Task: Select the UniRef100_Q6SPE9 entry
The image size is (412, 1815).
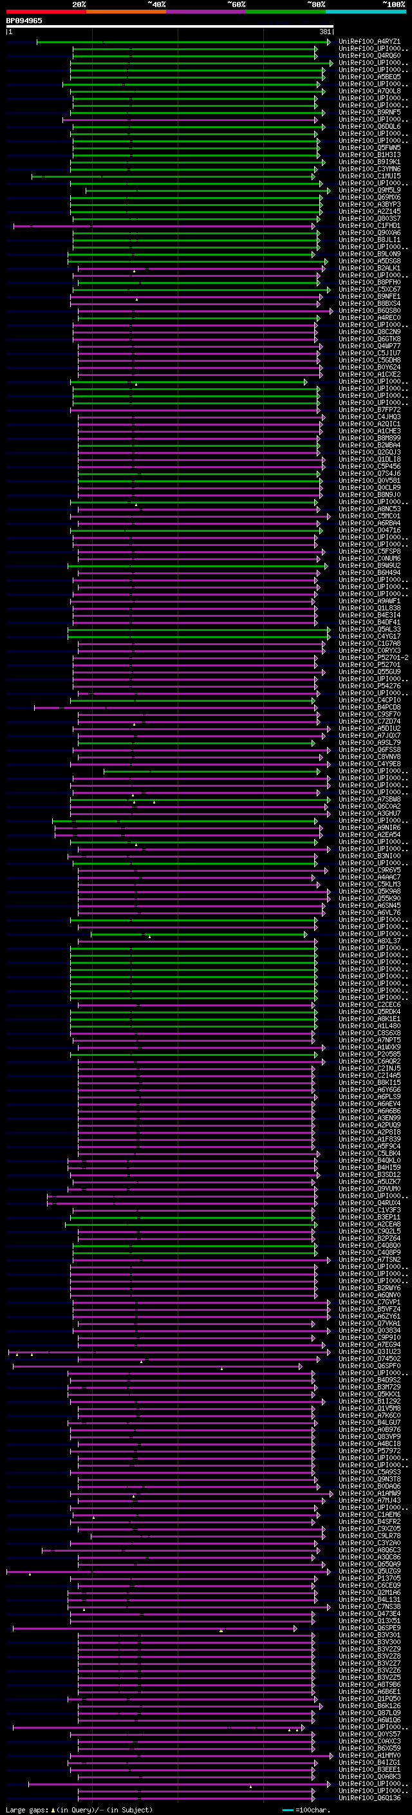Action: click(370, 1628)
